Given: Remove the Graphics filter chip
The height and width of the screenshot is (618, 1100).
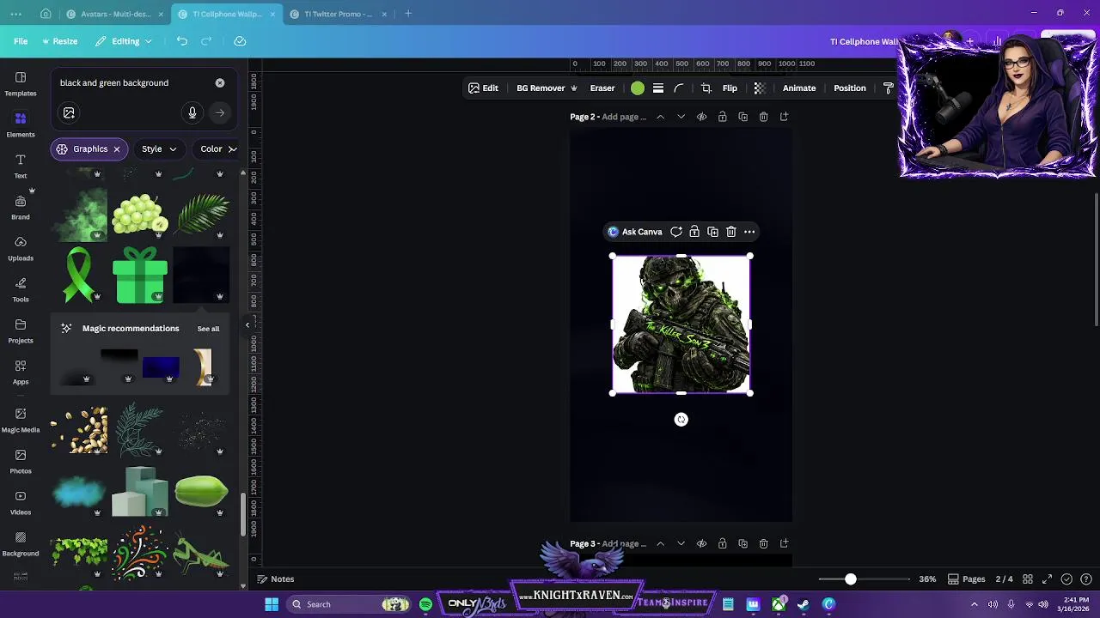Looking at the screenshot, I should point(117,149).
